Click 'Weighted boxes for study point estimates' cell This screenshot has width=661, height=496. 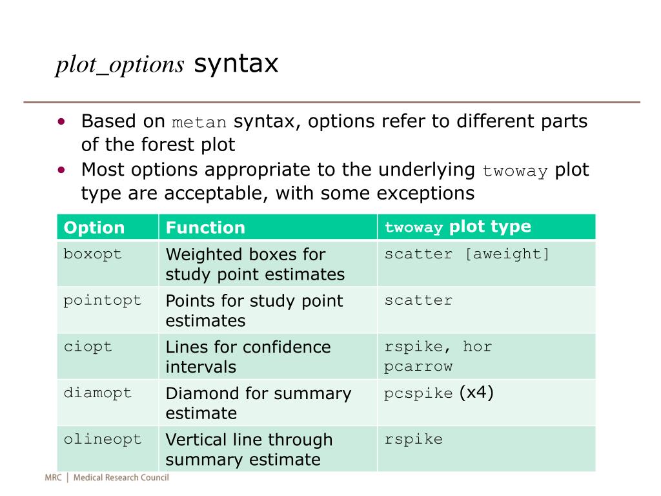[268, 263]
